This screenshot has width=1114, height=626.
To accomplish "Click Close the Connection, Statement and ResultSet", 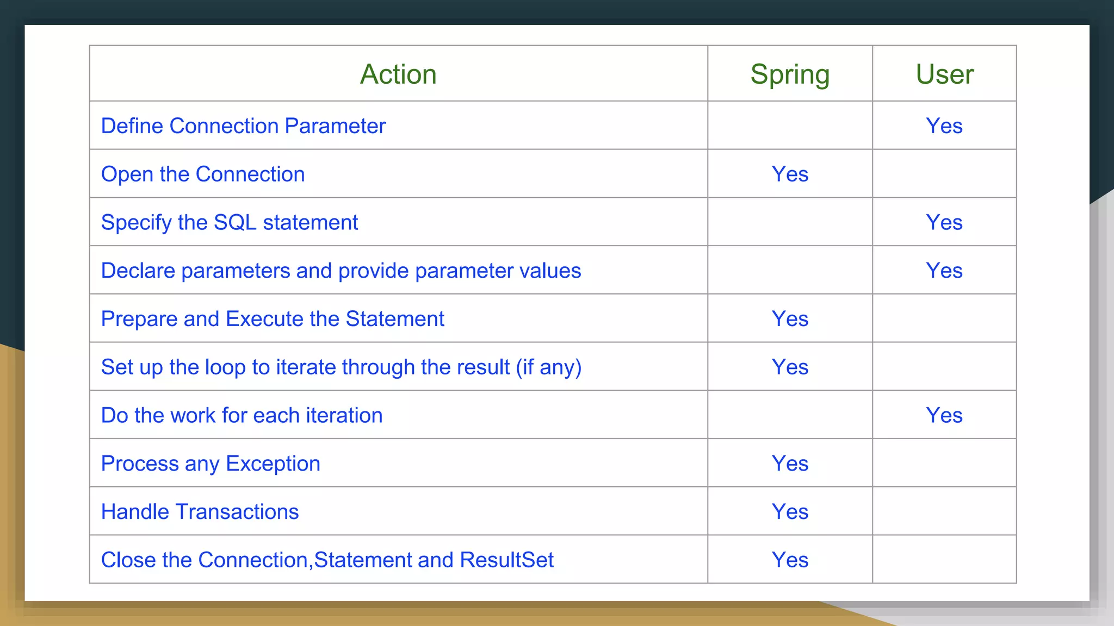I will pyautogui.click(x=327, y=560).
